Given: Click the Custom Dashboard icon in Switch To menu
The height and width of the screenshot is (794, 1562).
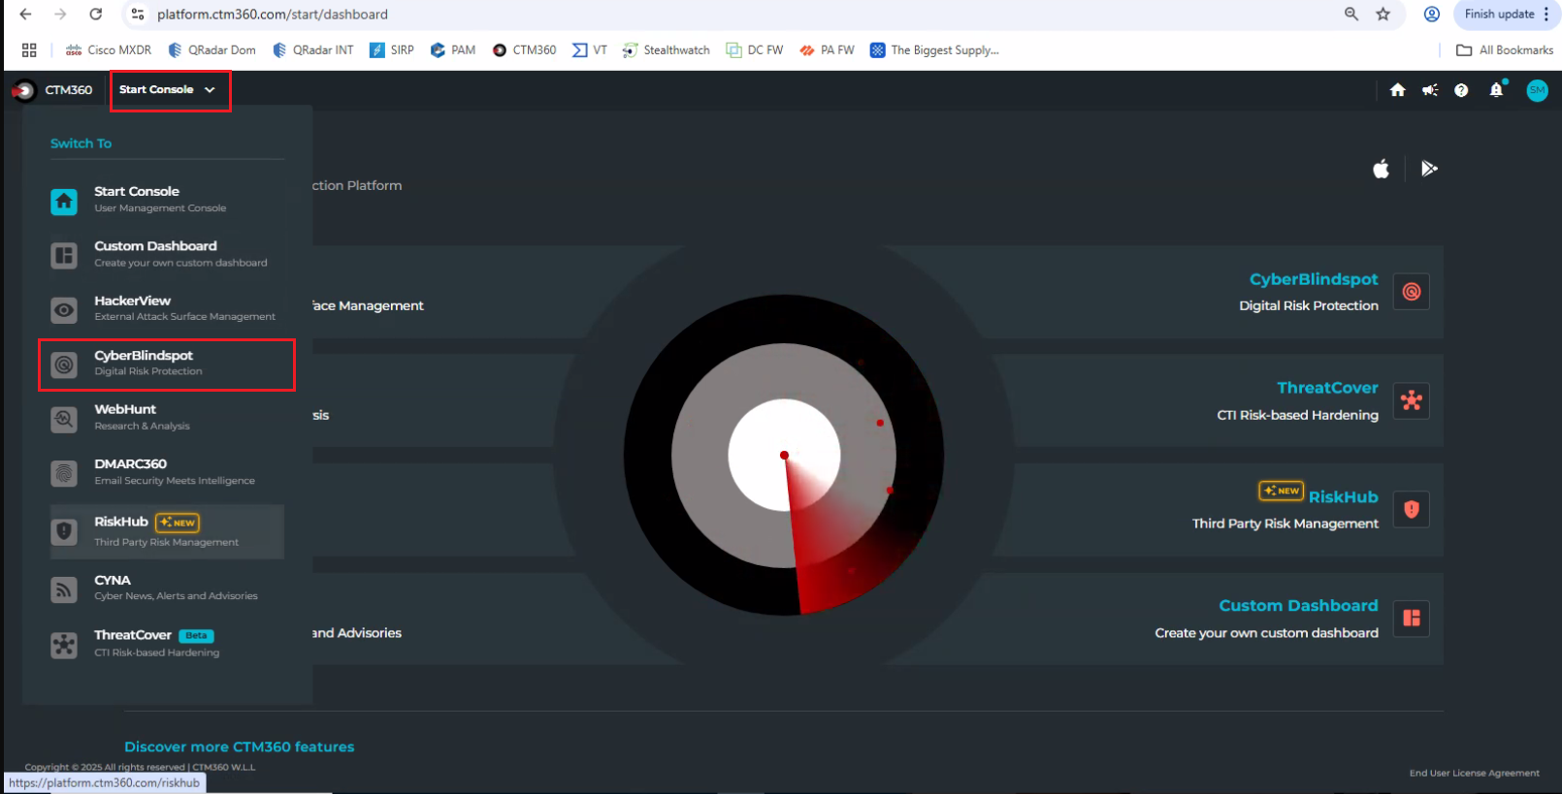Looking at the screenshot, I should click(64, 256).
